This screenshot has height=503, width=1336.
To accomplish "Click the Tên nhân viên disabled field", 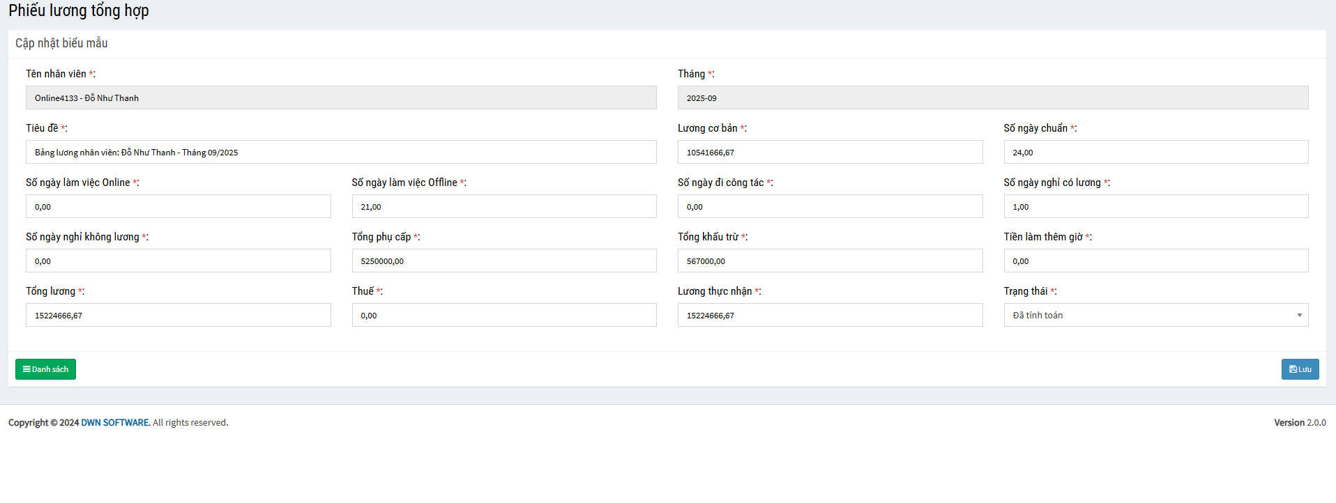I will 341,98.
